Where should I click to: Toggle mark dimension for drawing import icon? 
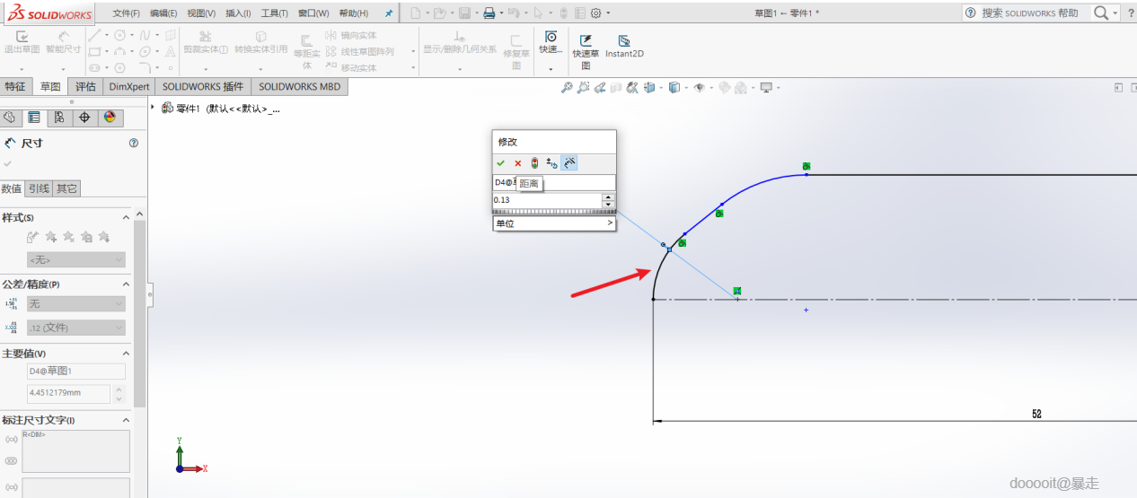pyautogui.click(x=570, y=163)
